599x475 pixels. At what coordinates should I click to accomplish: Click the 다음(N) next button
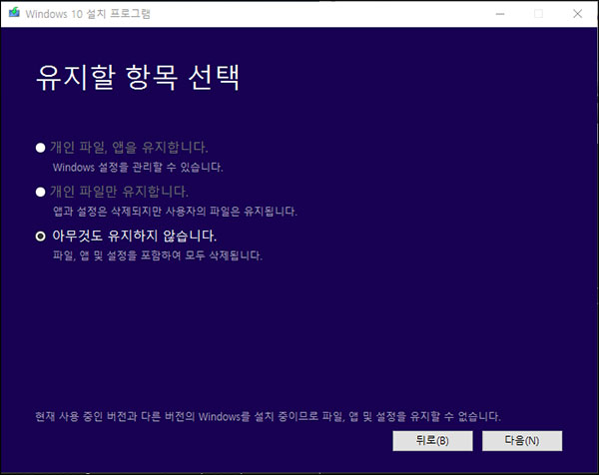point(522,441)
